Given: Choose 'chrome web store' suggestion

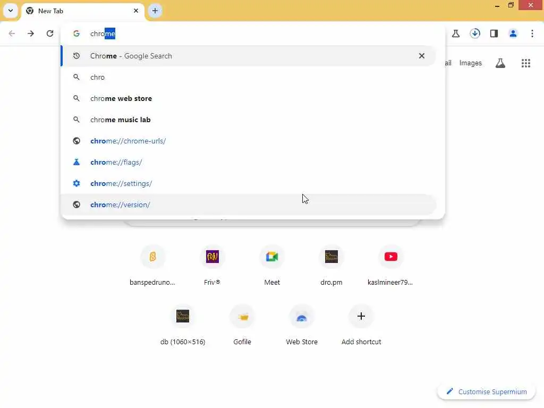Looking at the screenshot, I should click(x=249, y=98).
